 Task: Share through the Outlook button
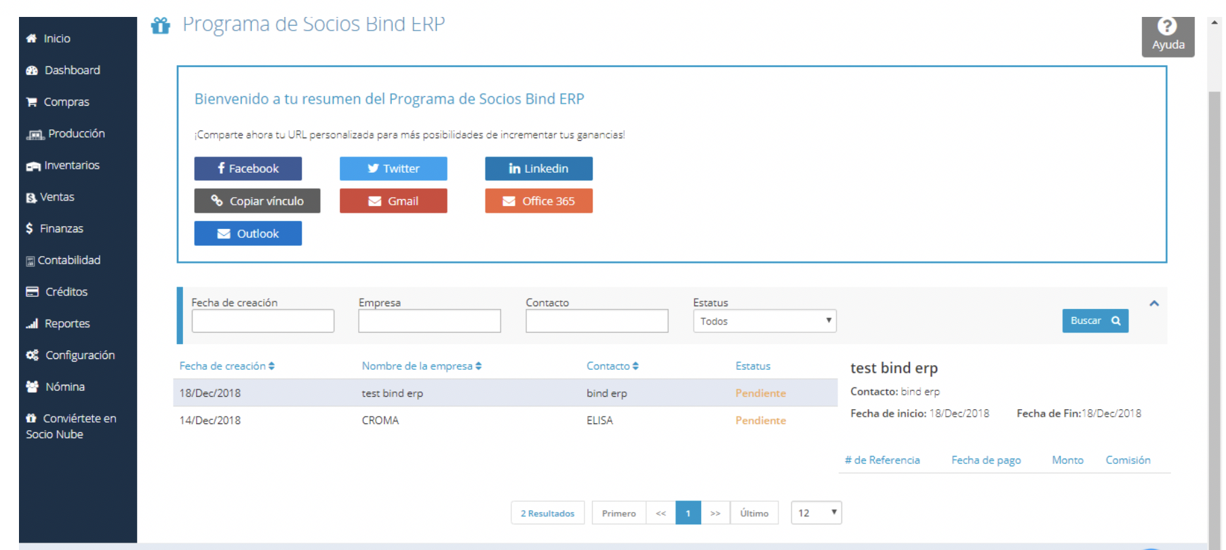(248, 234)
